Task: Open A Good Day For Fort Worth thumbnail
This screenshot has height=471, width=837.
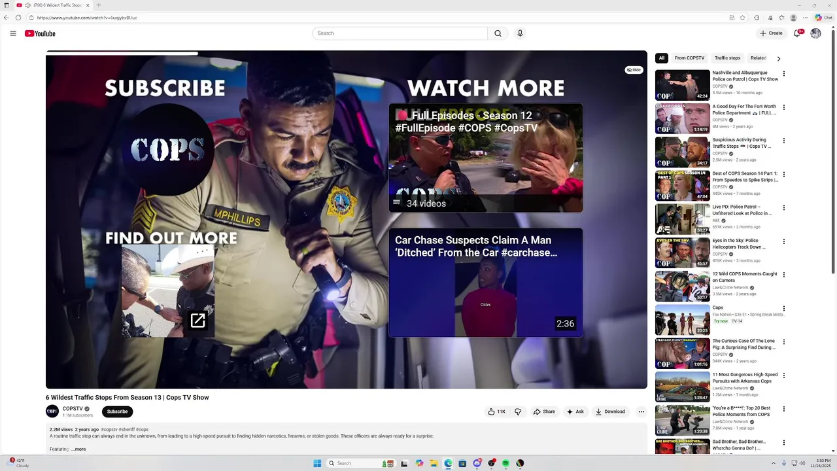Action: pyautogui.click(x=682, y=118)
